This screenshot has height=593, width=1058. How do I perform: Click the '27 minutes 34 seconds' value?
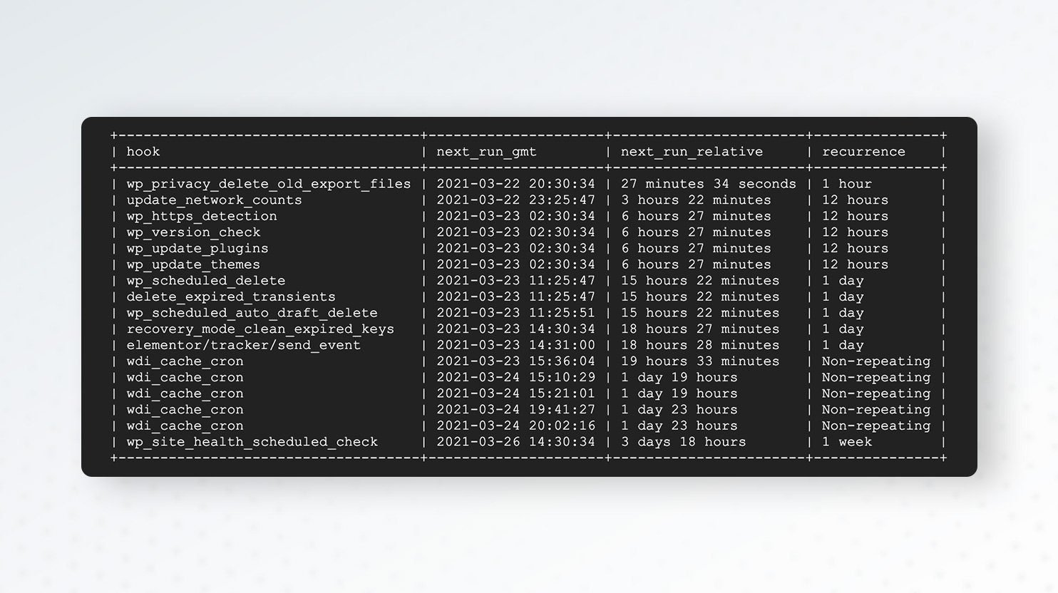708,184
